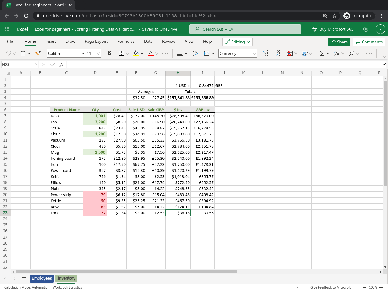Open the Formulas ribbon tab
This screenshot has width=388, height=291.
126,41
